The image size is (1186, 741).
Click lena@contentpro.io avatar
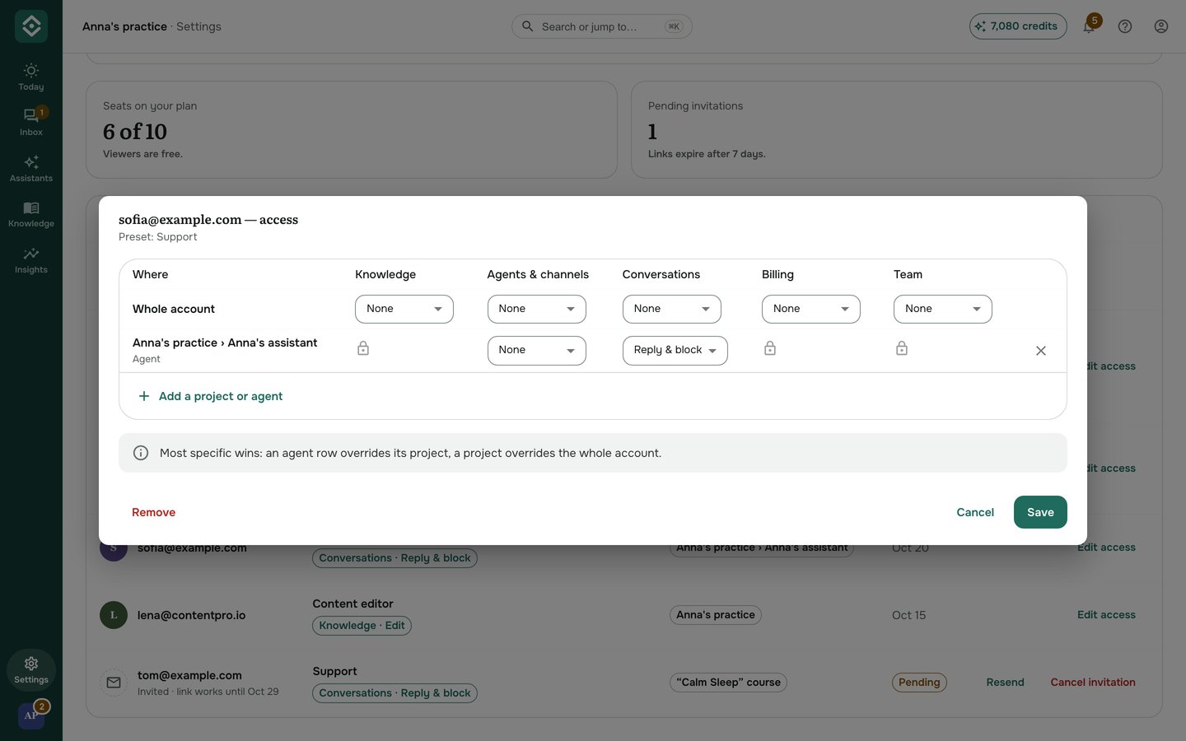click(x=114, y=615)
